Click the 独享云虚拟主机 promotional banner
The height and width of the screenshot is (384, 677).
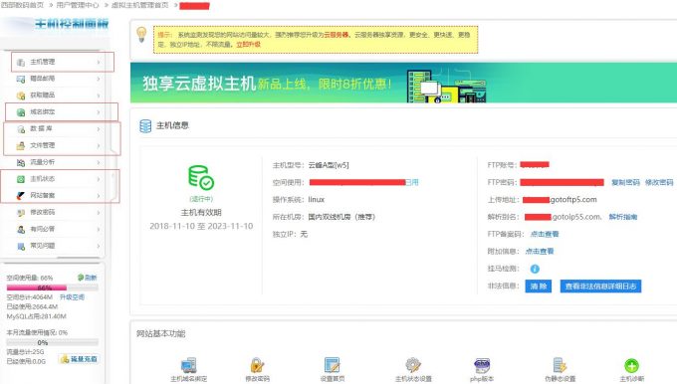click(x=403, y=83)
